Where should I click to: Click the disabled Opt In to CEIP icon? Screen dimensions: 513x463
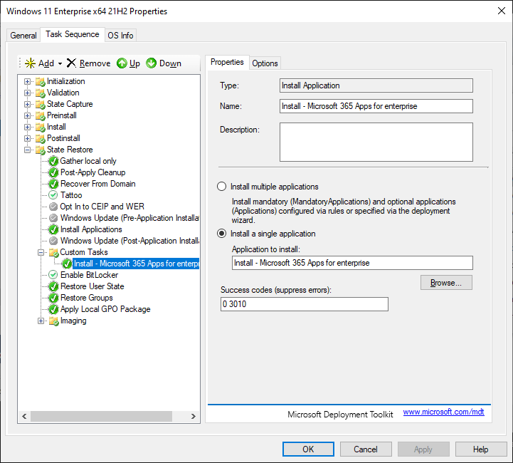click(x=53, y=207)
